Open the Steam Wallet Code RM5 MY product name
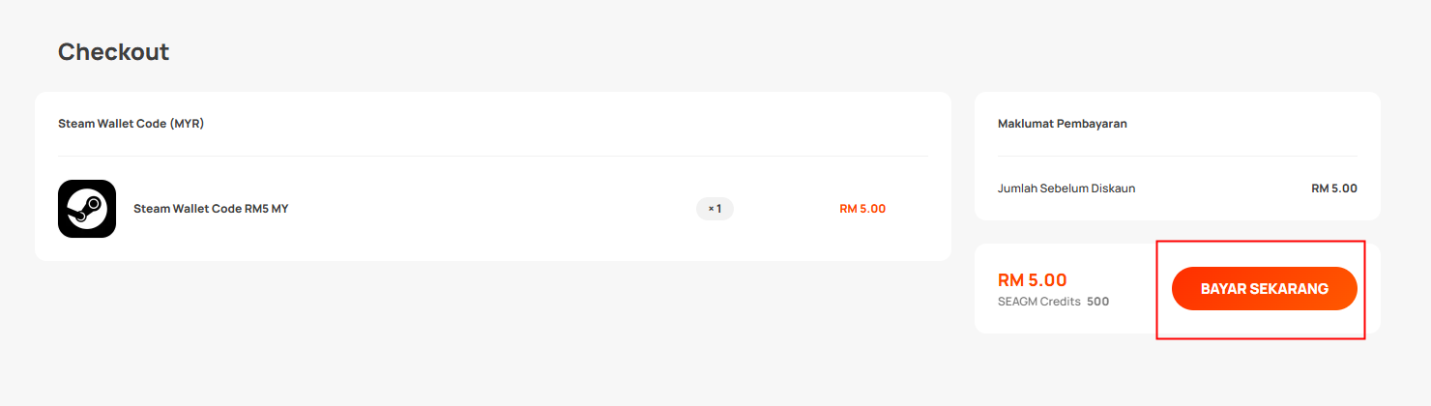The width and height of the screenshot is (1431, 406). pyautogui.click(x=211, y=209)
